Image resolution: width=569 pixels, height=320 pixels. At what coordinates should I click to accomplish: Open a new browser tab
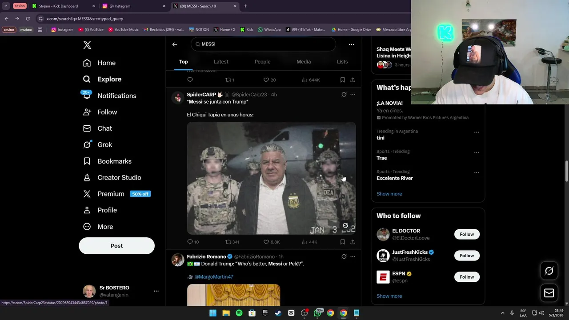(245, 6)
